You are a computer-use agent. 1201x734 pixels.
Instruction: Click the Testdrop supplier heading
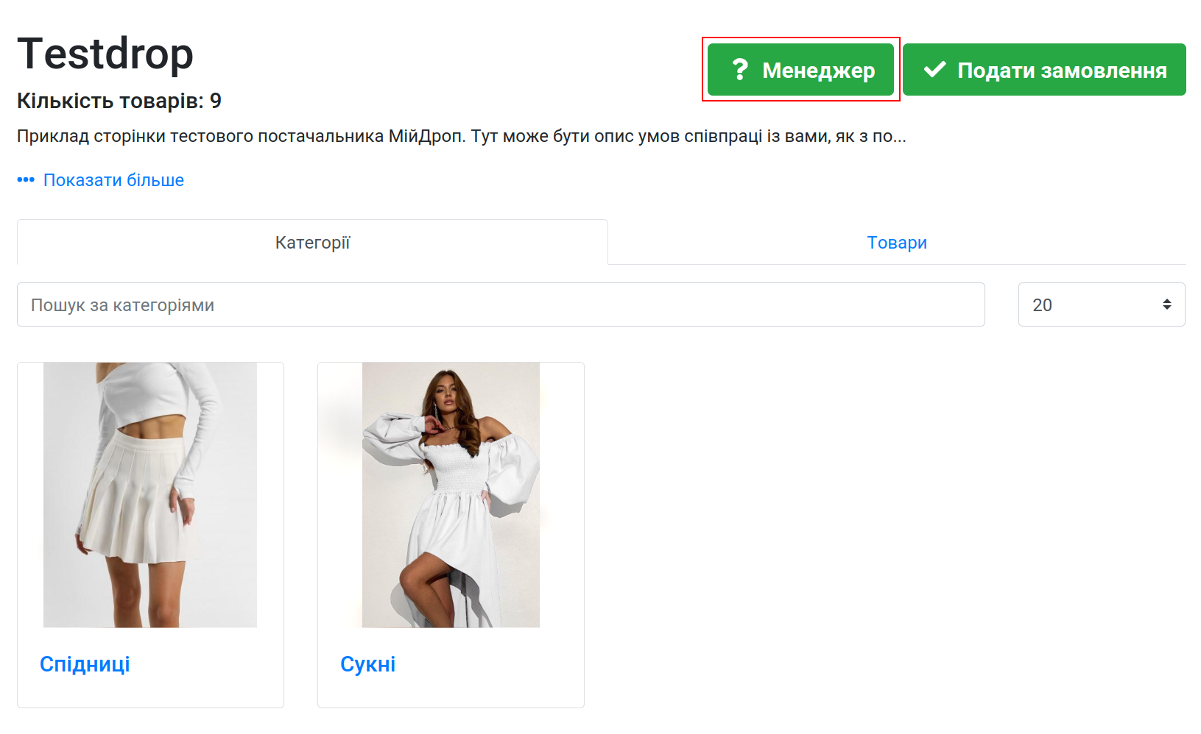click(x=105, y=54)
